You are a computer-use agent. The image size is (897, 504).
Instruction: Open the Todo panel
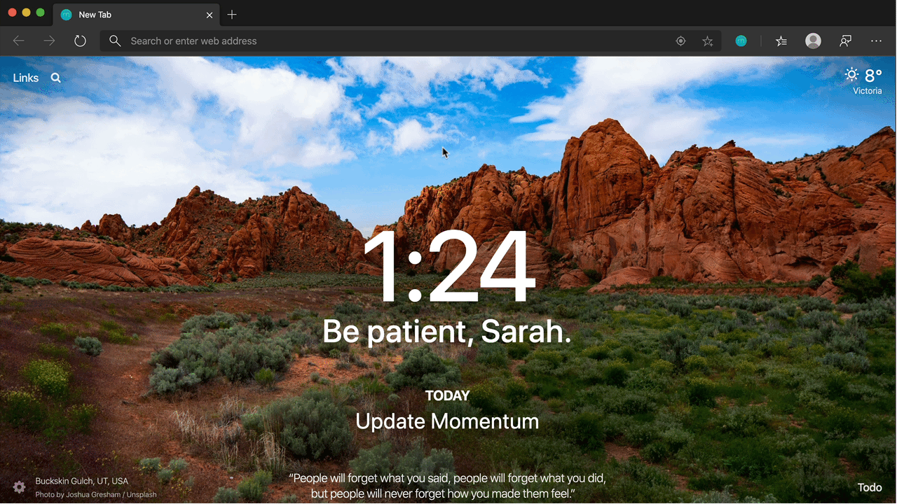tap(870, 487)
